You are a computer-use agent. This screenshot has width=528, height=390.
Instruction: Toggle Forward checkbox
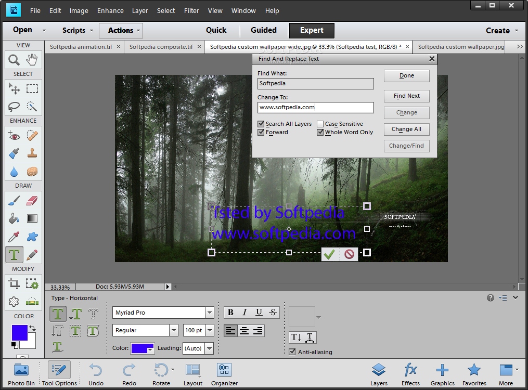click(261, 132)
